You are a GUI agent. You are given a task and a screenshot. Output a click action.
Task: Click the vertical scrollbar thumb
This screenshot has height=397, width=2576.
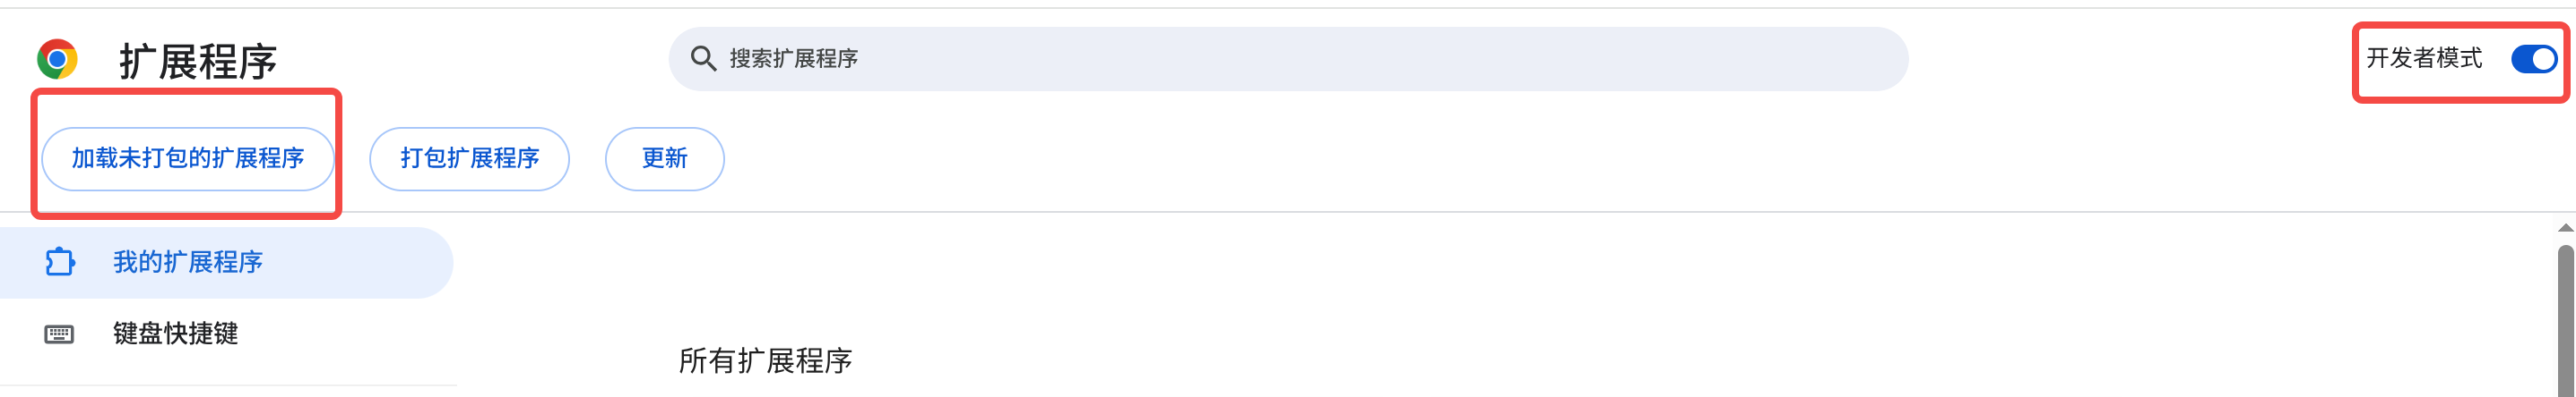[x=2565, y=319]
